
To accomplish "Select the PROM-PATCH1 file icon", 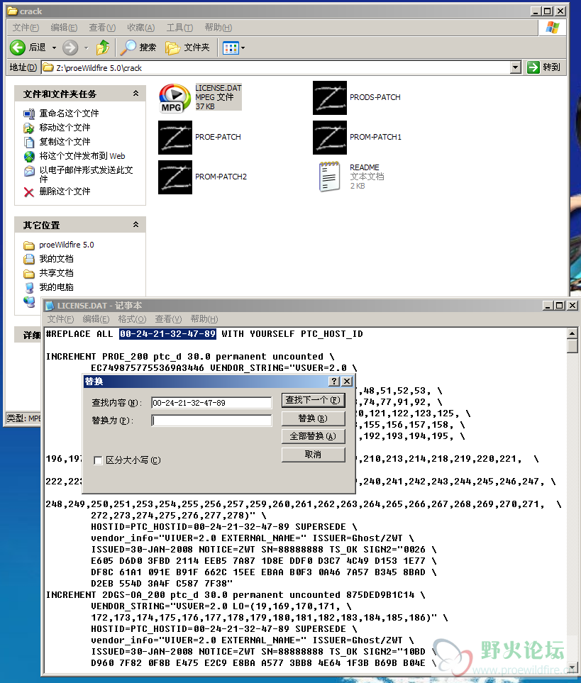I will pyautogui.click(x=330, y=138).
